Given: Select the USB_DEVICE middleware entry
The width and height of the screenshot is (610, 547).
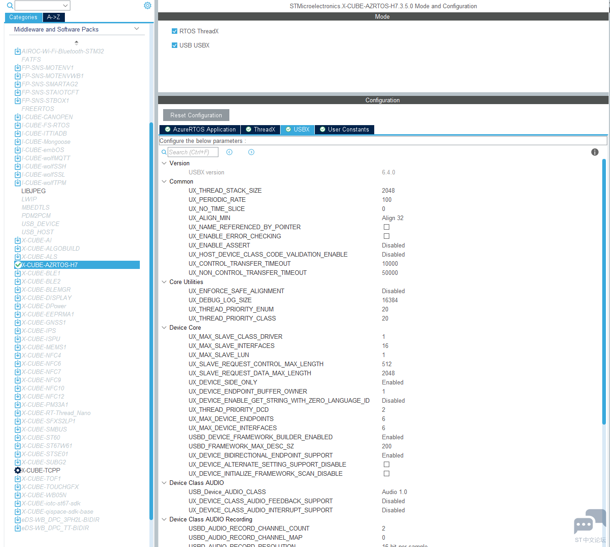Looking at the screenshot, I should (x=41, y=224).
